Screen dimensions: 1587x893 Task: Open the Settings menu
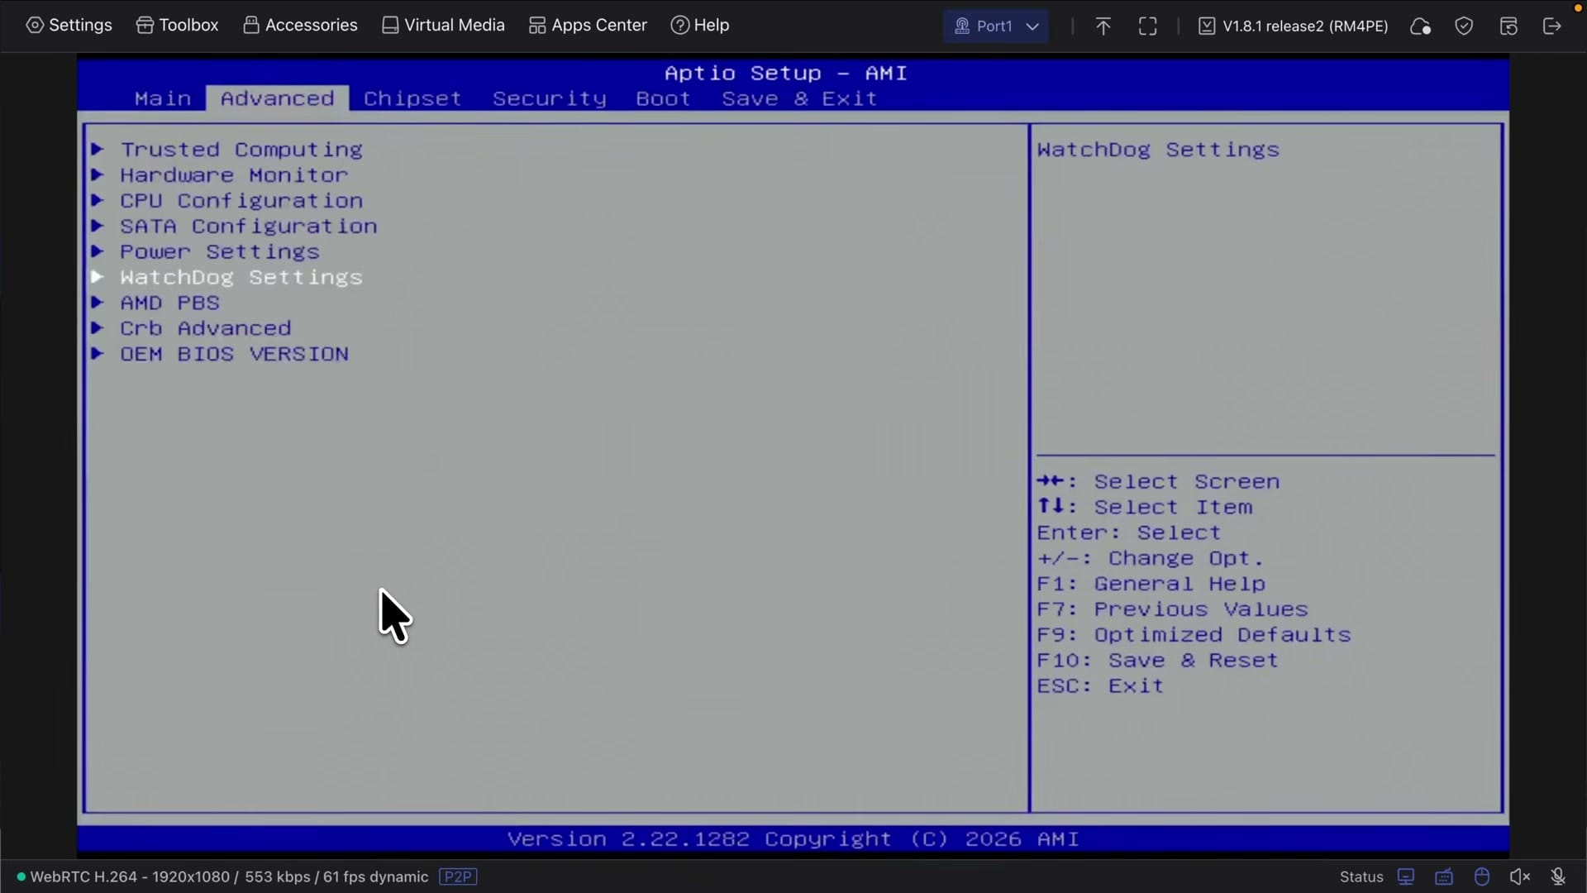tap(69, 25)
